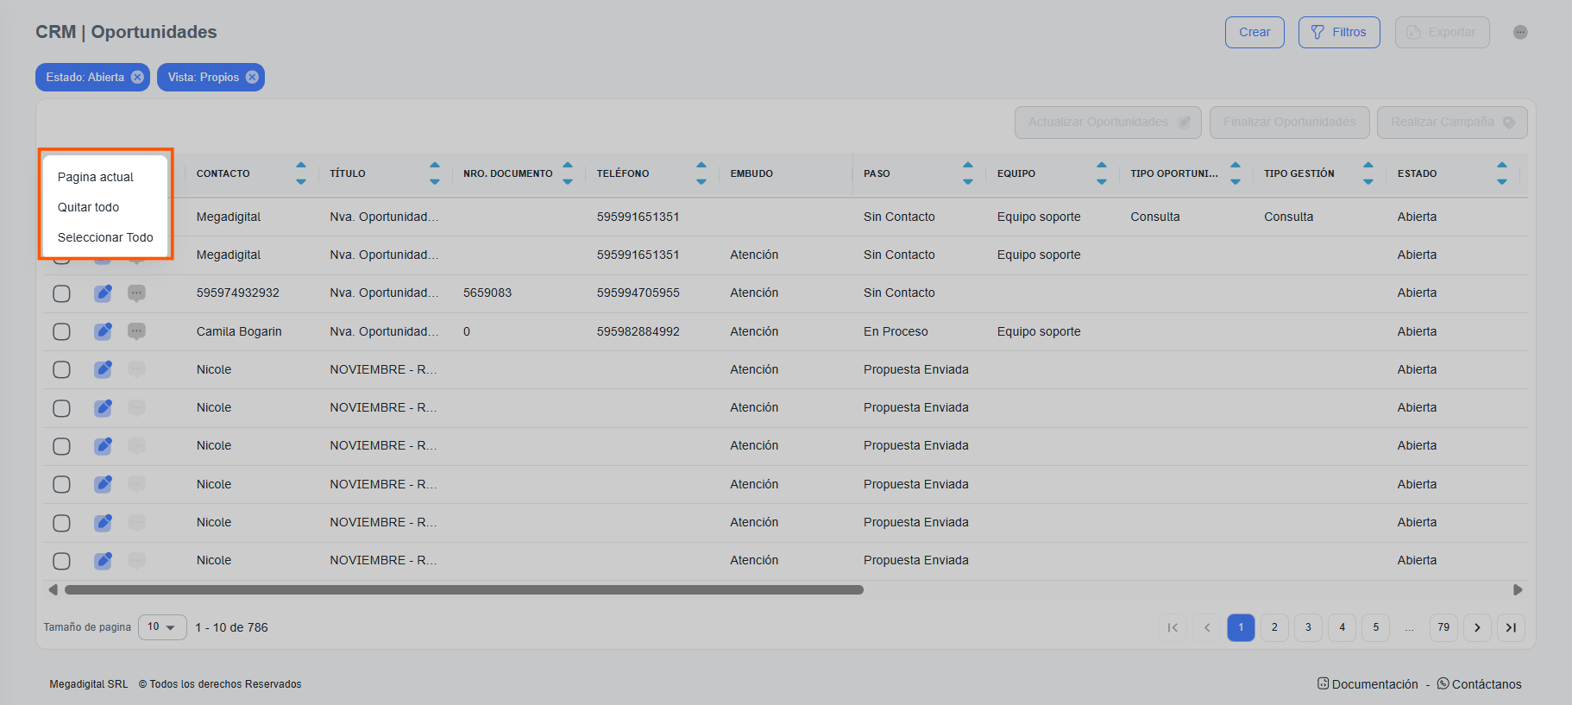Jump to the last page icon
1572x705 pixels.
(x=1511, y=627)
